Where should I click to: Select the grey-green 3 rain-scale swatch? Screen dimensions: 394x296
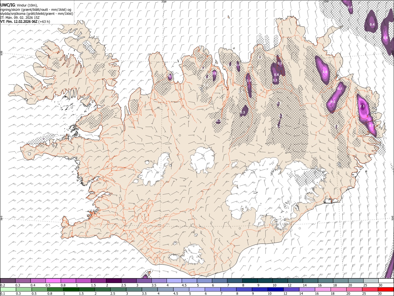[x=134, y=289]
